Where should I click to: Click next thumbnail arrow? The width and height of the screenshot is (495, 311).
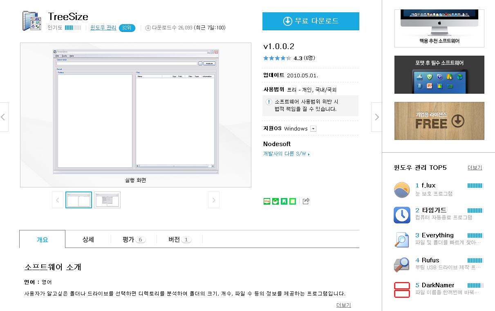(214, 200)
